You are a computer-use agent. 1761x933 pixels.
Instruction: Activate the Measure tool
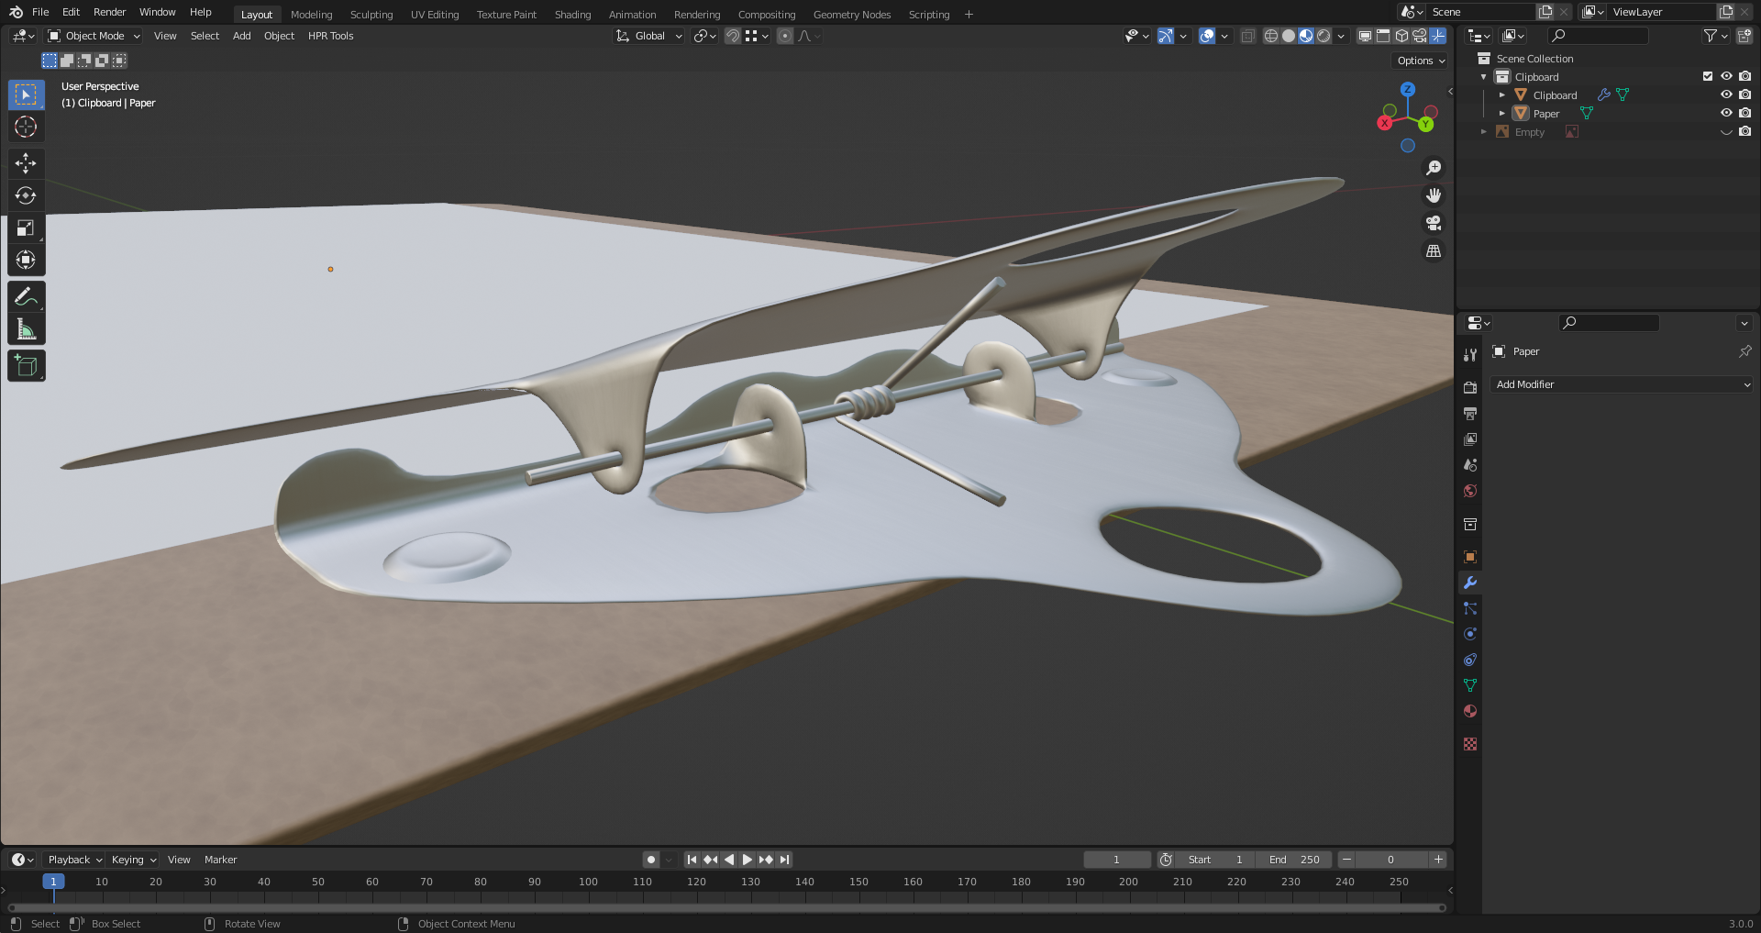26,328
